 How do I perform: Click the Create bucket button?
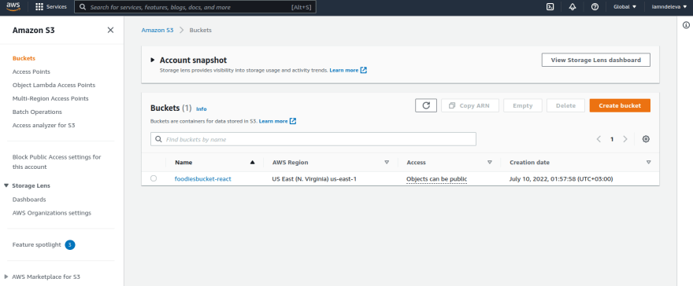pos(620,106)
